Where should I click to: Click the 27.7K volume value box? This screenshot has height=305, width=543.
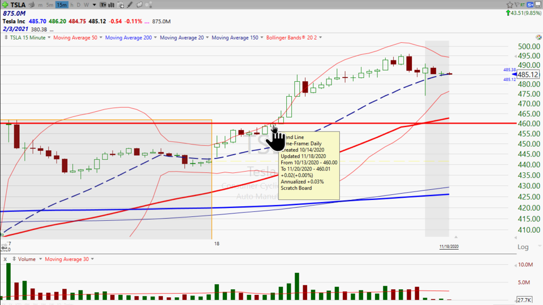pyautogui.click(x=524, y=300)
